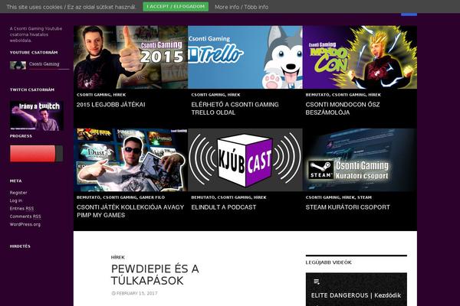Open the KjúbCast podcast thumbnail
The image size is (460, 306).
(245, 160)
